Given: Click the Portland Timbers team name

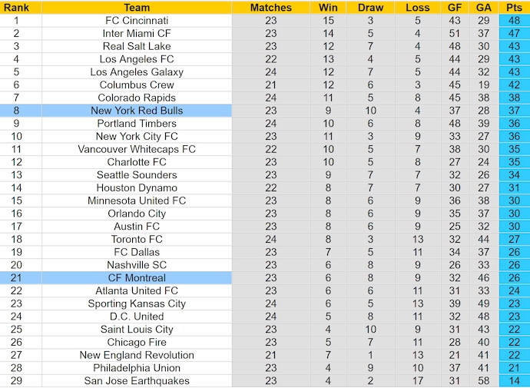Looking at the screenshot, I should (137, 124).
